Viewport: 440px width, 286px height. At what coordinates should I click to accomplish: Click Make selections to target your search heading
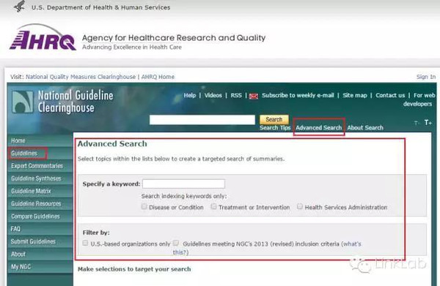134,269
